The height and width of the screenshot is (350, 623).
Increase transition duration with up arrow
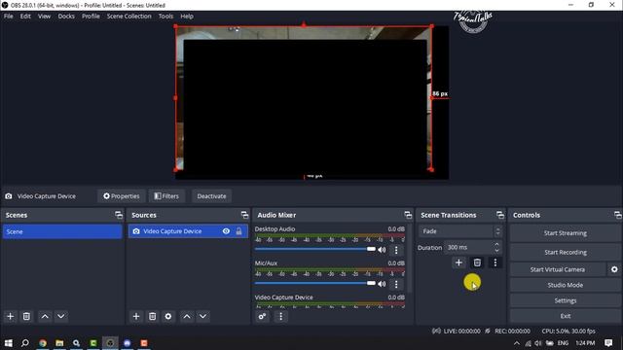coord(496,244)
